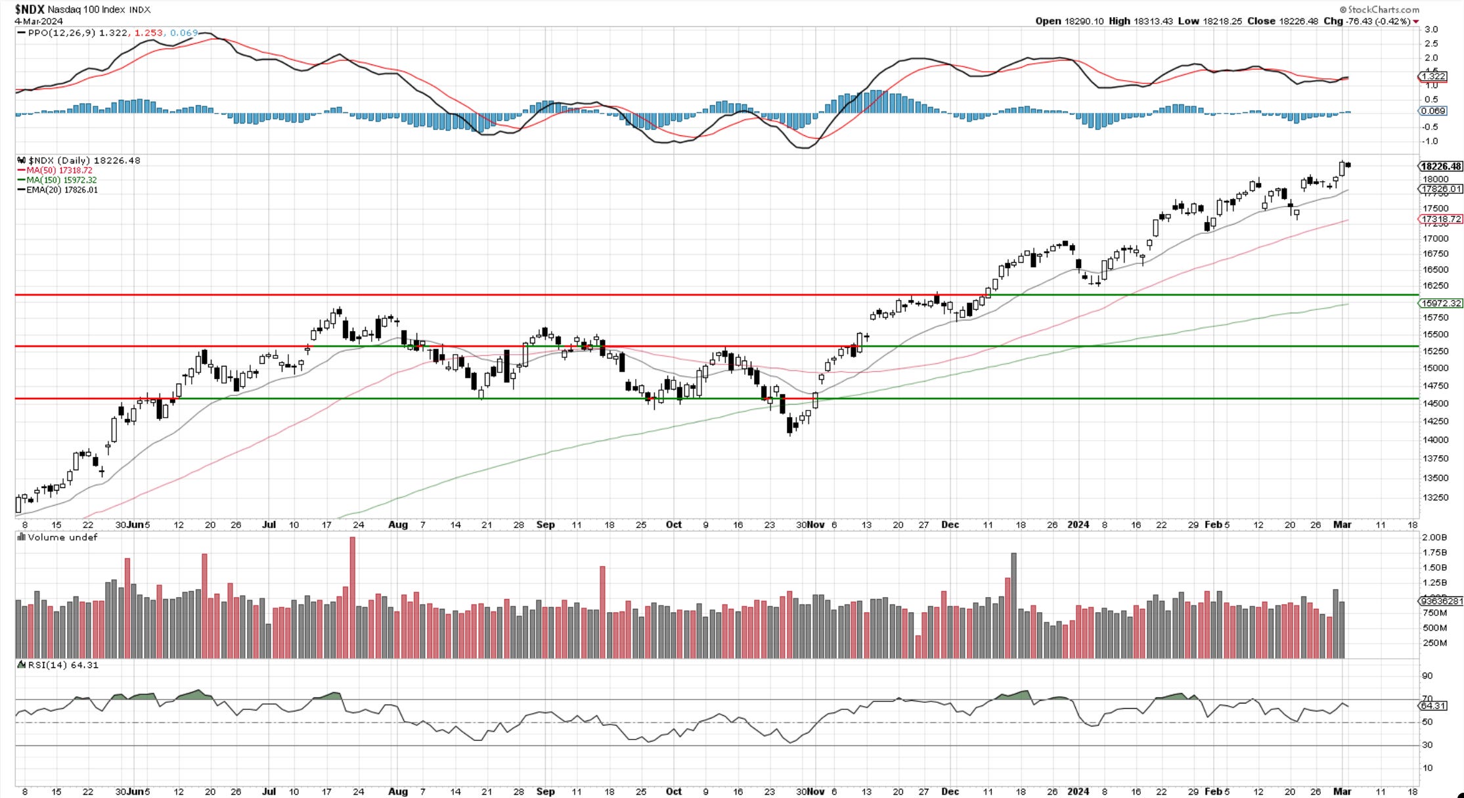Viewport: 1464px width, 798px height.
Task: Click the tallest red volume bar in July
Action: tap(353, 596)
